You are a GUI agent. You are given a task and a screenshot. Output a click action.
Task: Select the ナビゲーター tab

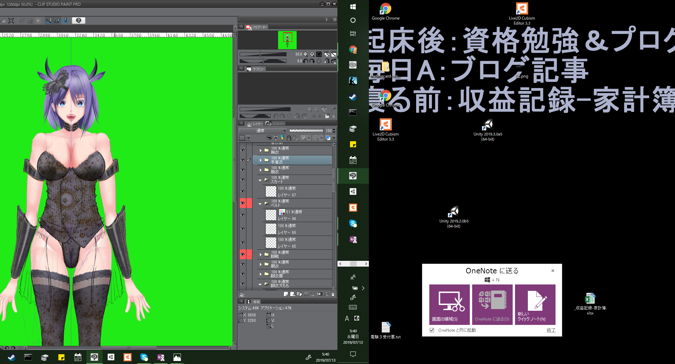click(x=256, y=27)
